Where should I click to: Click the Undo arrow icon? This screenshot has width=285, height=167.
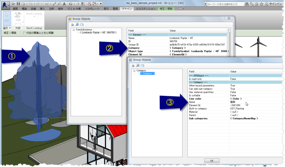coord(31,4)
